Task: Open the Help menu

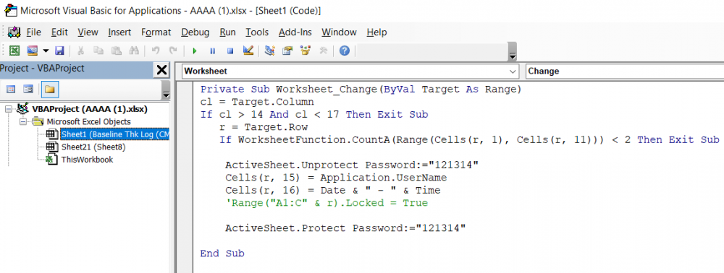Action: click(x=376, y=32)
